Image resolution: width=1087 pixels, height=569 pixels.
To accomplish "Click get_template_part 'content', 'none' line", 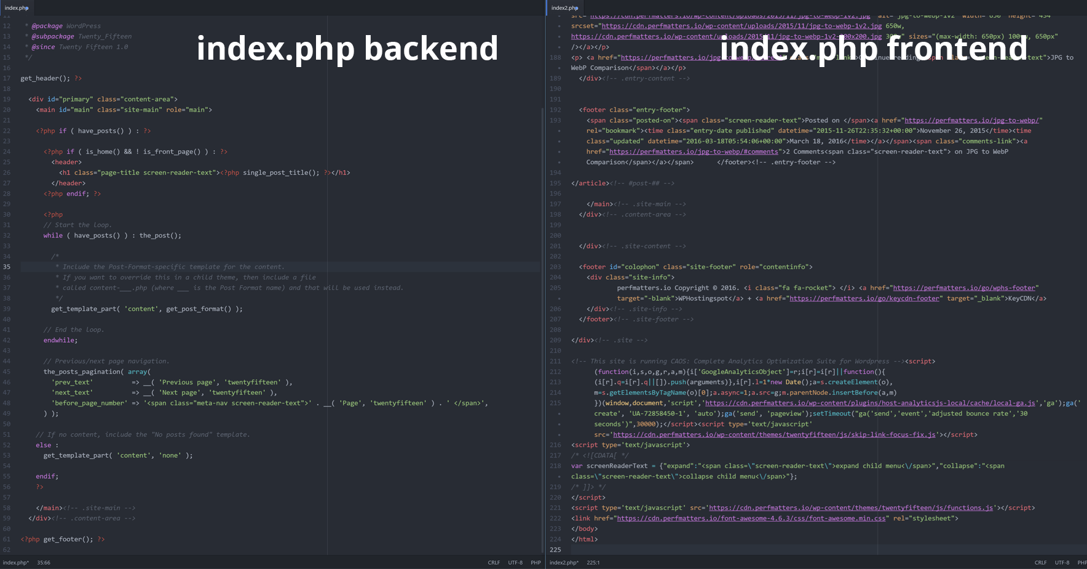I will pos(118,456).
